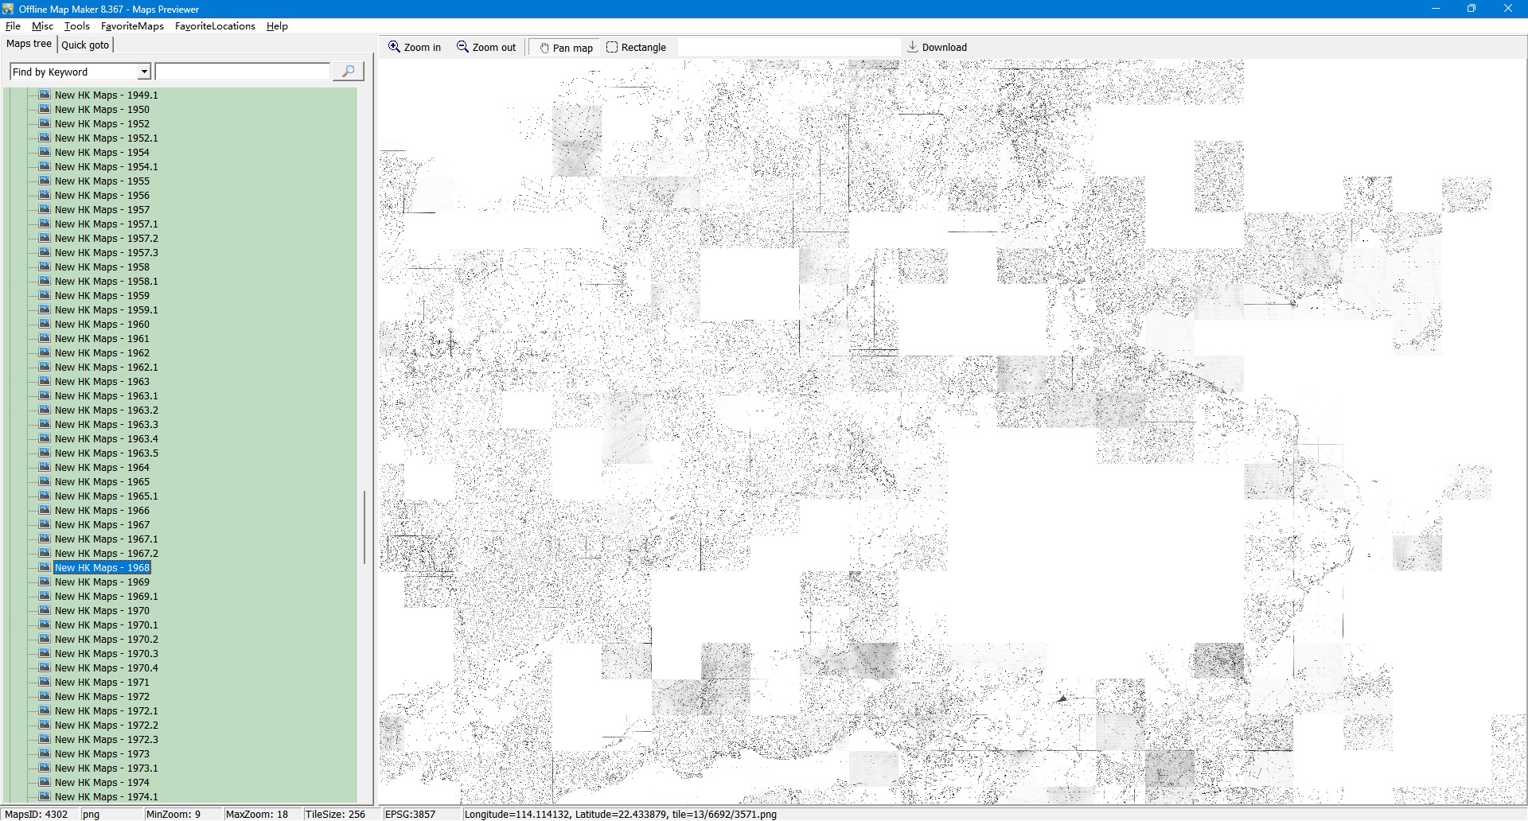Click the Zoom in magnifier icon
Image resolution: width=1528 pixels, height=821 pixels.
tap(394, 47)
